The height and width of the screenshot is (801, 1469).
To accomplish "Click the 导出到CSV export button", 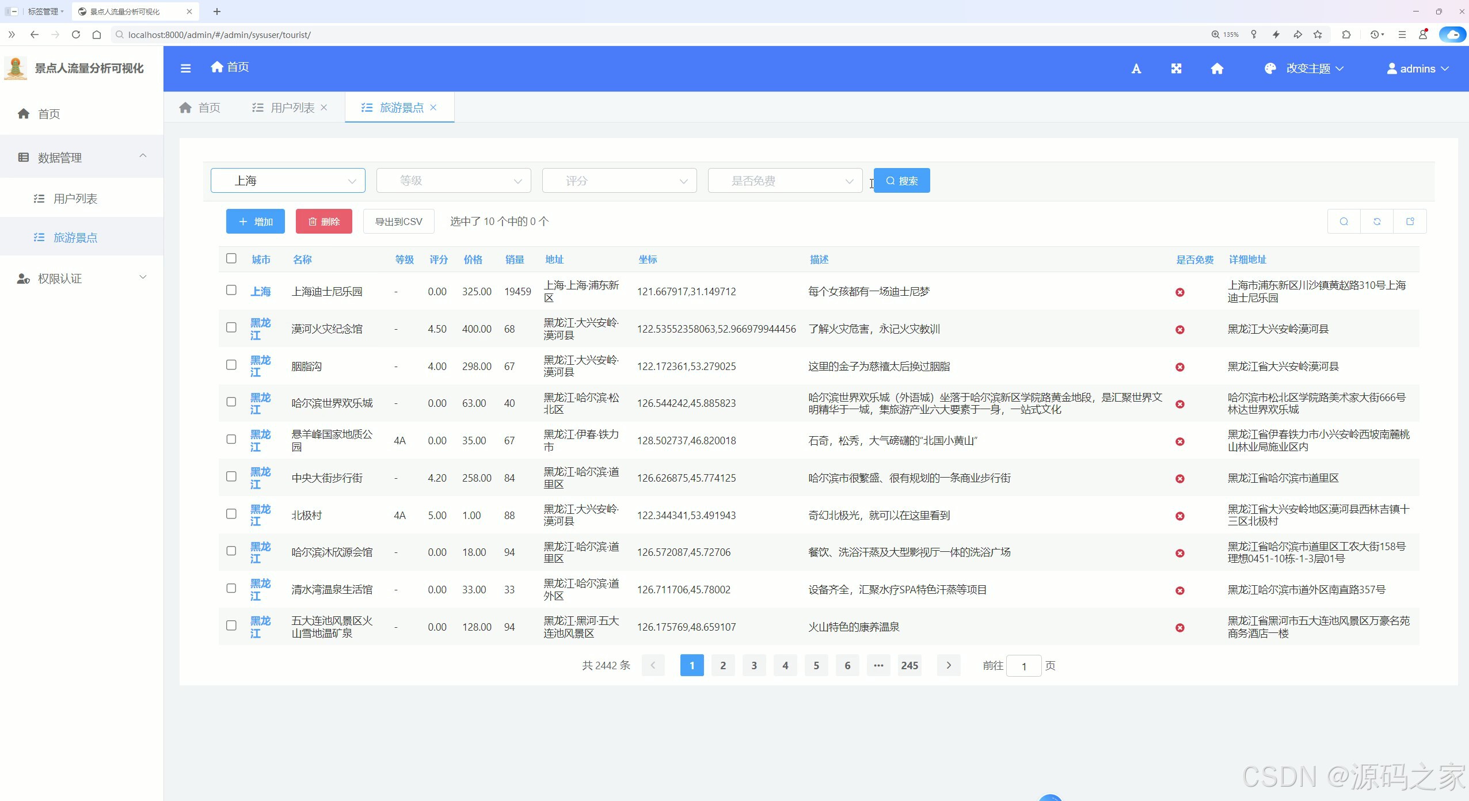I will click(398, 221).
